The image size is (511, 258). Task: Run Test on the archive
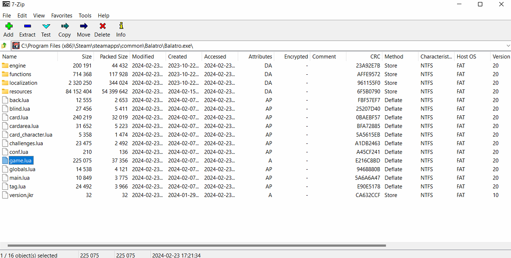click(x=46, y=27)
